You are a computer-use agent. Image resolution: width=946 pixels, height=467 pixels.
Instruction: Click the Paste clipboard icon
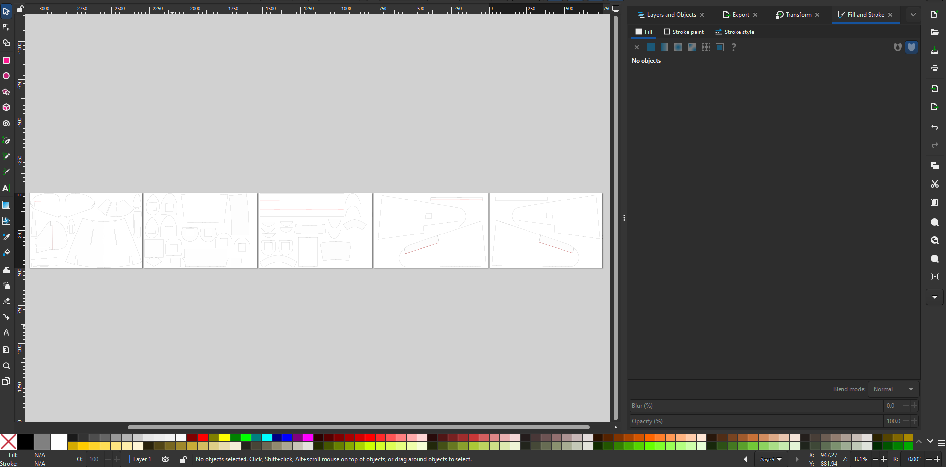tap(934, 202)
